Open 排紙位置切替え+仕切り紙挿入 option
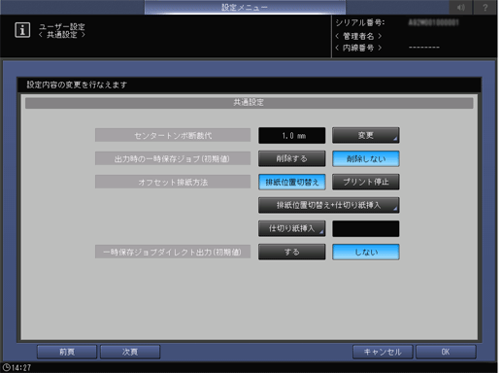 click(328, 205)
